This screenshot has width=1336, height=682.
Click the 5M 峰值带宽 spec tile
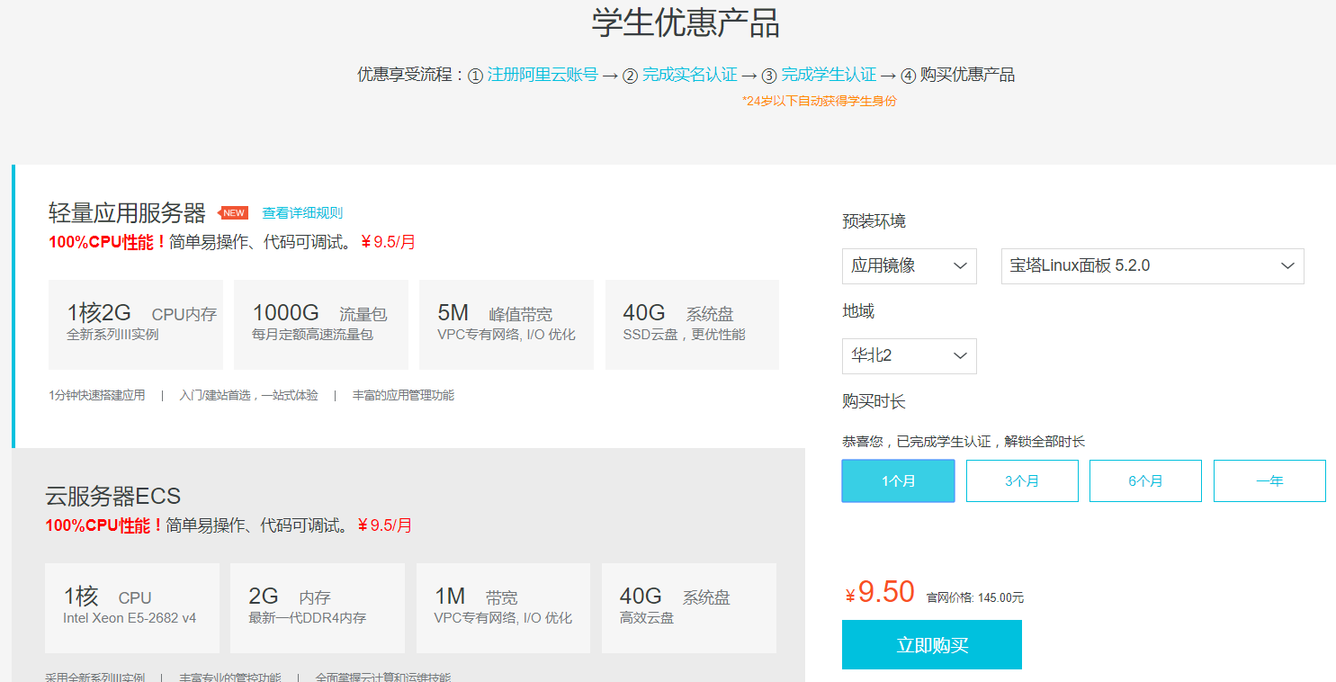(507, 325)
